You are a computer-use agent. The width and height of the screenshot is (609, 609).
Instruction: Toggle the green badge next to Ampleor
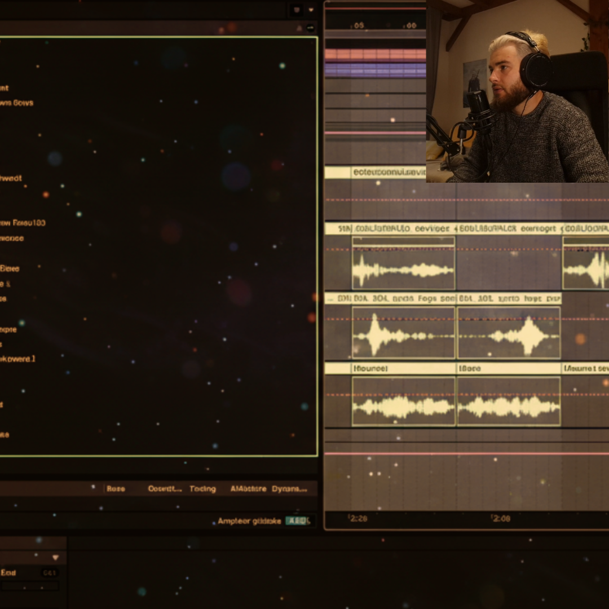coord(297,521)
